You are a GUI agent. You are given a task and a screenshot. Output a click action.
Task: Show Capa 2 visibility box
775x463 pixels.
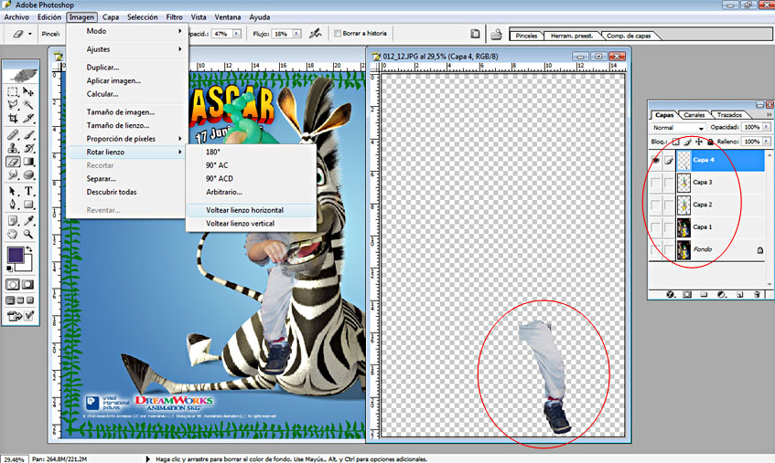pyautogui.click(x=655, y=205)
